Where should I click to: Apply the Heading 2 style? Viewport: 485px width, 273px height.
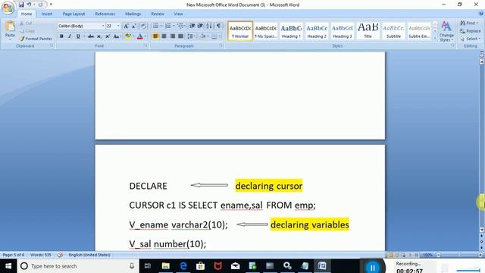click(x=317, y=31)
